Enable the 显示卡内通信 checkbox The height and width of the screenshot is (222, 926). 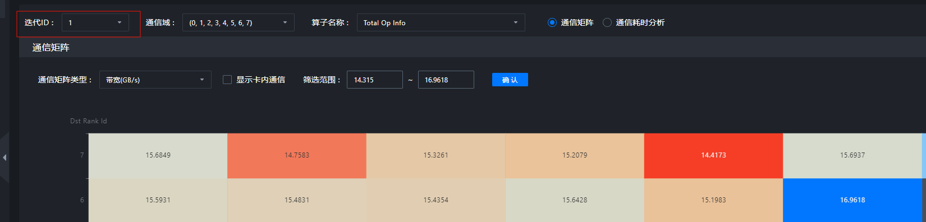pos(227,80)
